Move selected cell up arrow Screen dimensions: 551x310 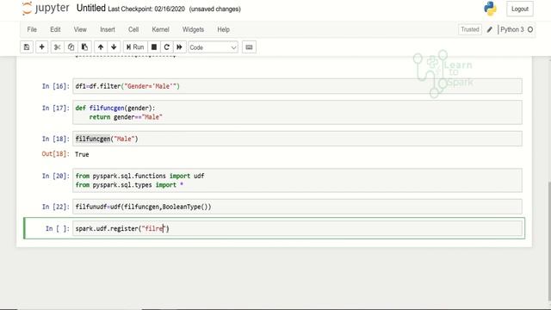click(x=101, y=47)
